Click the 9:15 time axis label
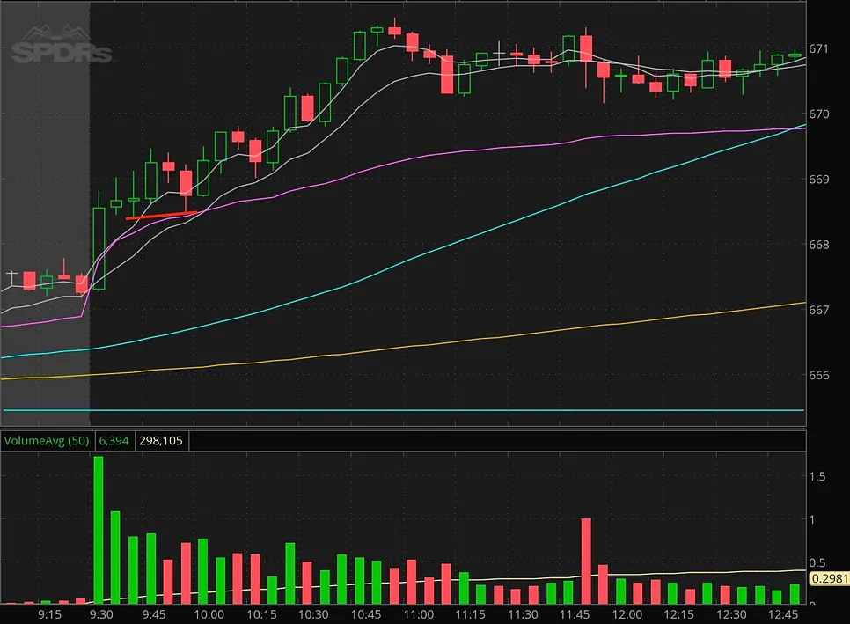 (49, 614)
